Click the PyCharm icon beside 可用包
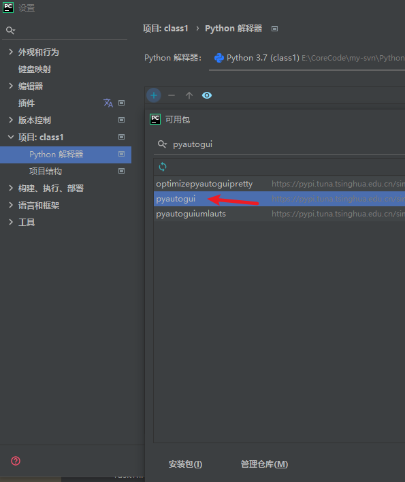 tap(155, 119)
